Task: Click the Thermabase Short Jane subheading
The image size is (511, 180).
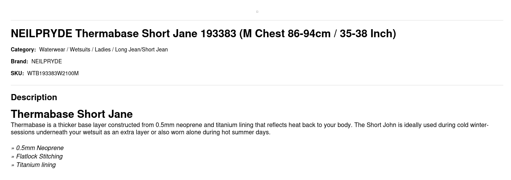Action: [72, 114]
